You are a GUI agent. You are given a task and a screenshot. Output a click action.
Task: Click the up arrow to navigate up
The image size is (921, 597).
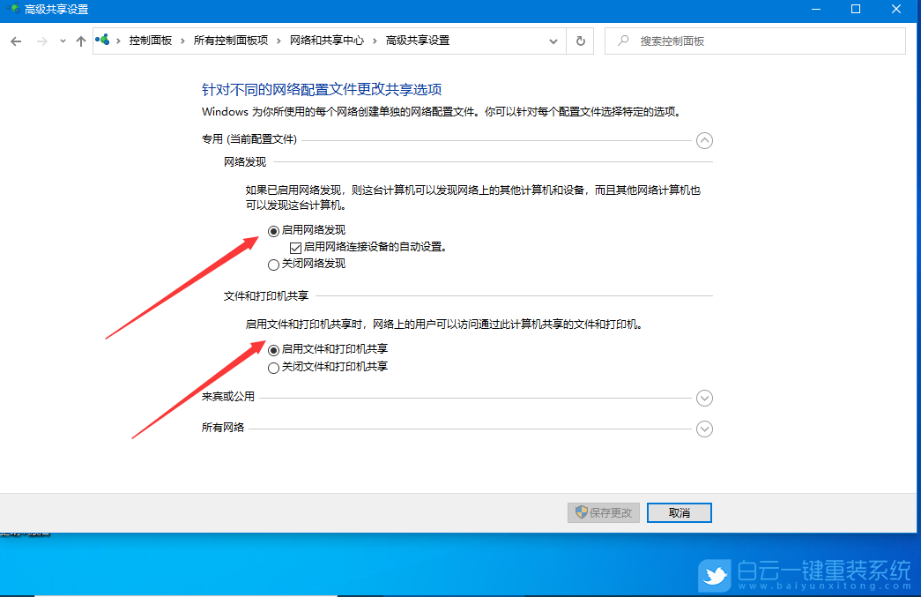pyautogui.click(x=80, y=41)
